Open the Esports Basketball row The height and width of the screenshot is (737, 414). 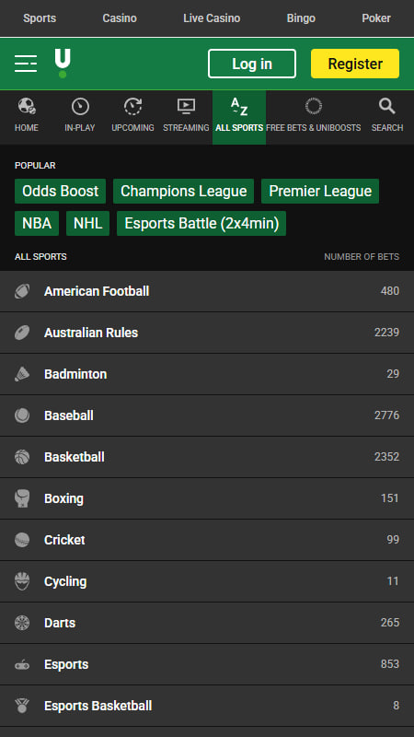coord(207,706)
